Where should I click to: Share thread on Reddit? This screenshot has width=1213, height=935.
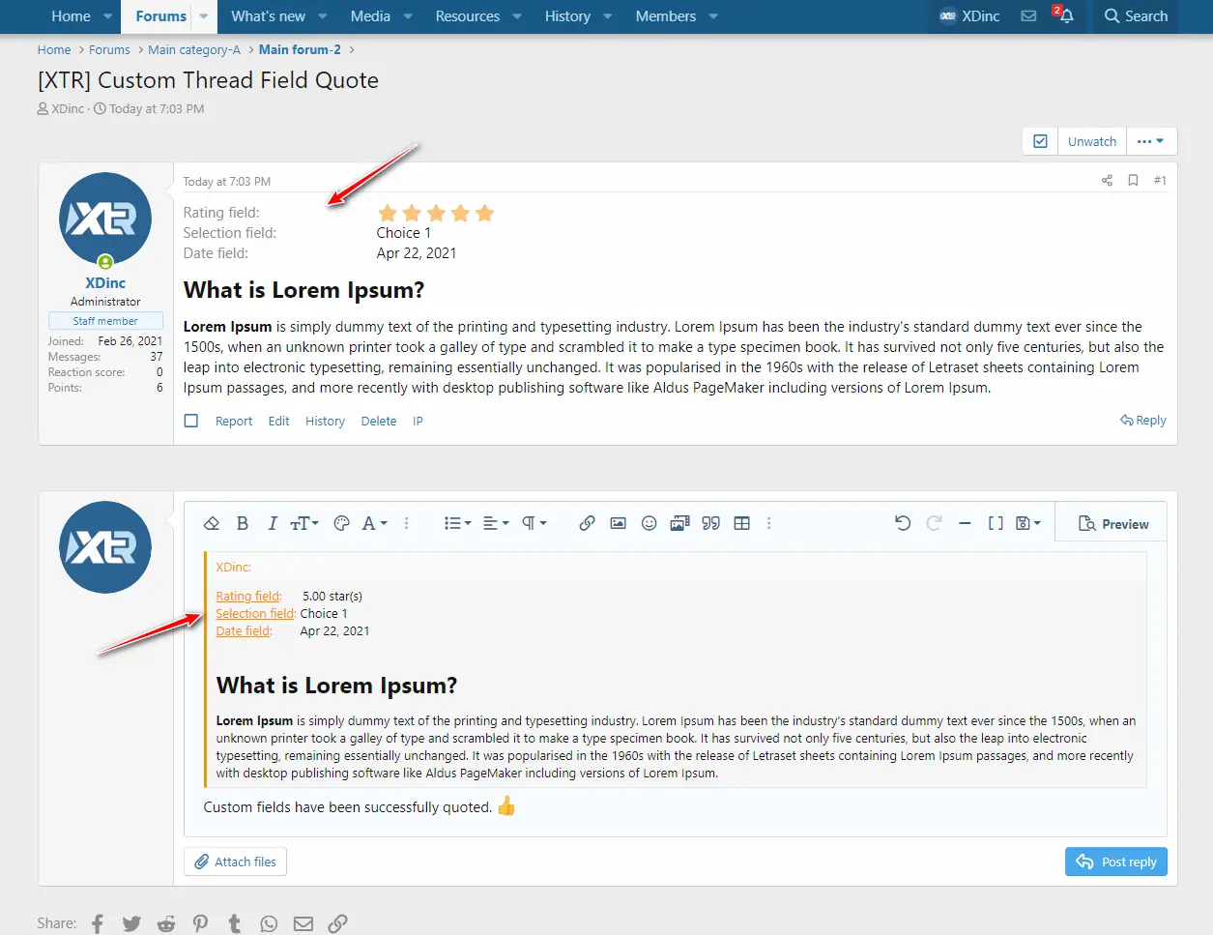click(166, 923)
